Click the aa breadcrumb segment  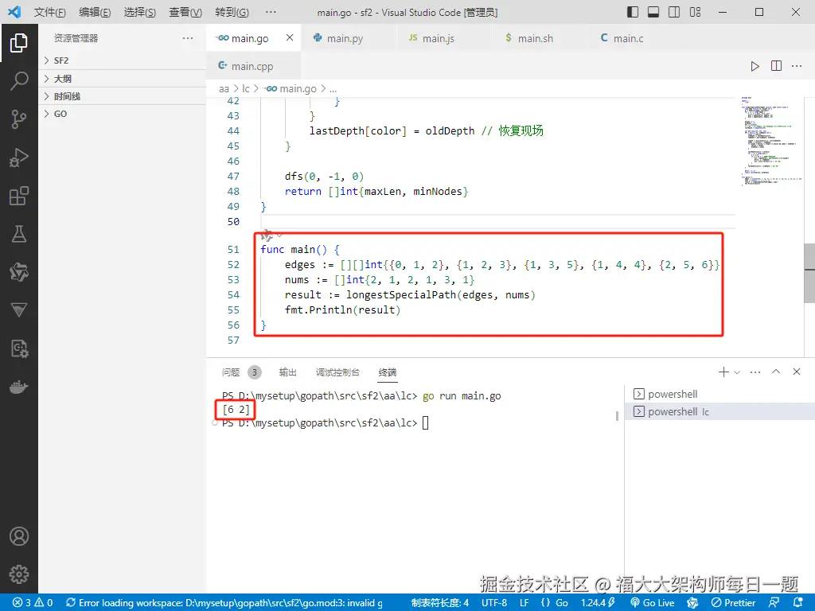coord(224,89)
